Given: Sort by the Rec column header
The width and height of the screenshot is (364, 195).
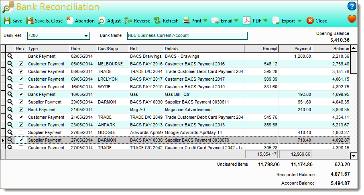Looking at the screenshot, I should pyautogui.click(x=21, y=49).
